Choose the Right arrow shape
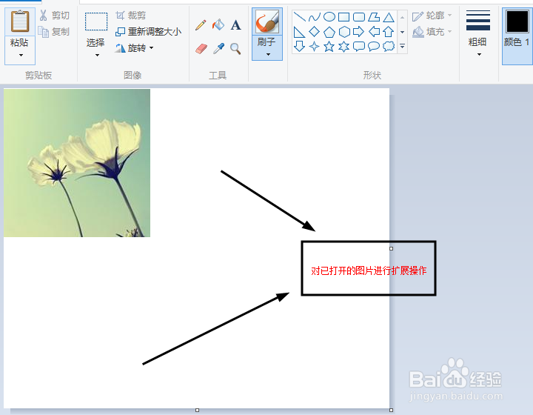This screenshot has width=533, height=415. coord(358,32)
